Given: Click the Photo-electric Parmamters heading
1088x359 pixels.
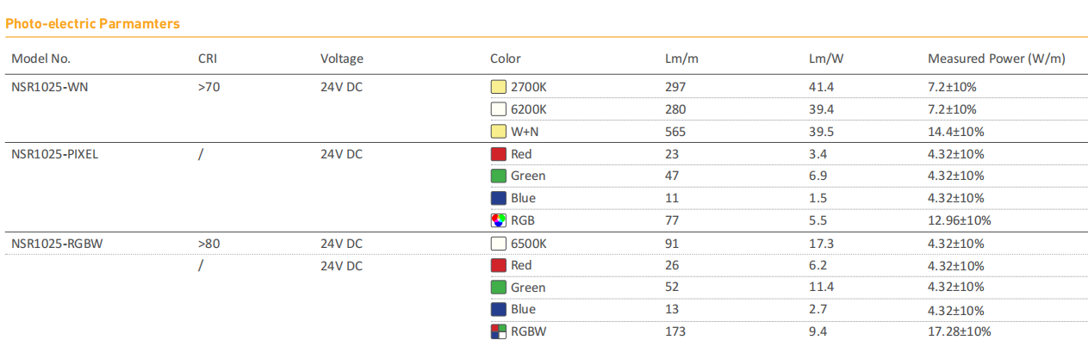Looking at the screenshot, I should pyautogui.click(x=92, y=23).
